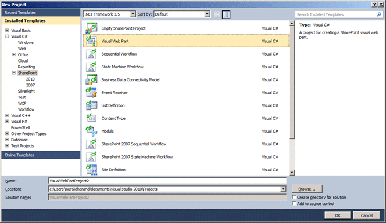Click the Visual Web Part template icon
Image resolution: width=386 pixels, height=223 pixels.
coord(91,41)
